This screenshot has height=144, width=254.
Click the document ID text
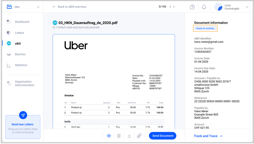click(x=76, y=27)
